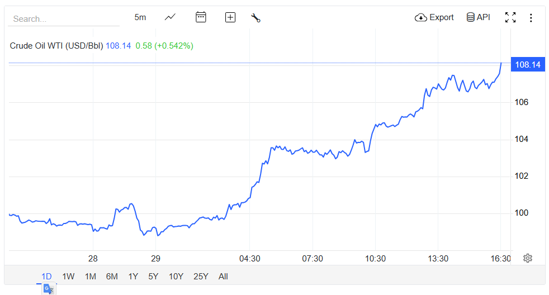The image size is (549, 295).
Task: Open the wrench tools icon
Action: tap(255, 17)
